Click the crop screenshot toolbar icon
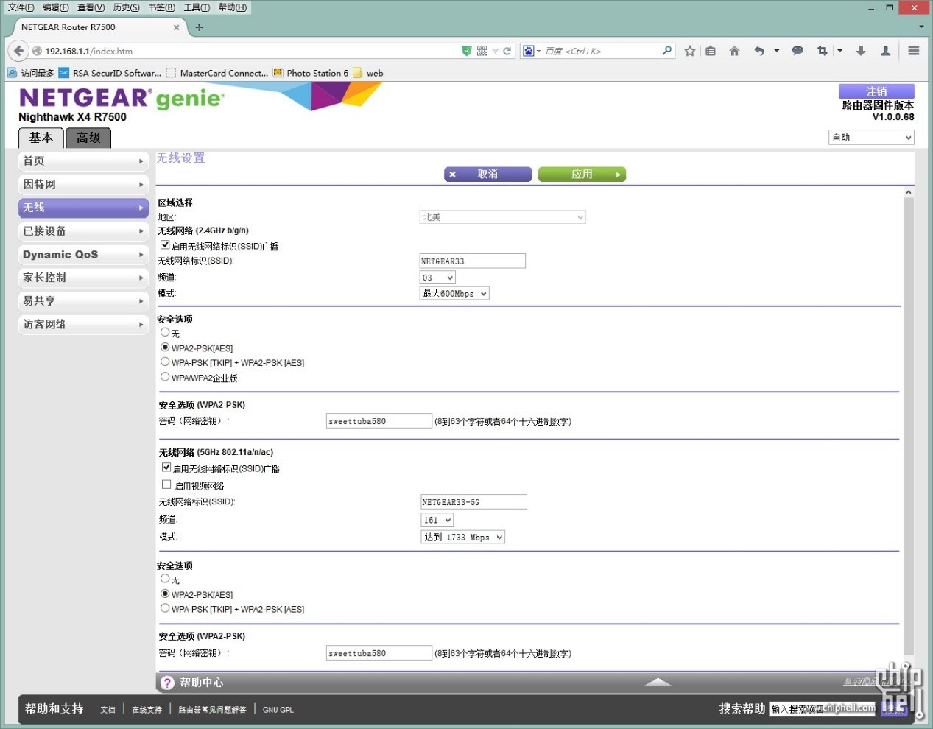This screenshot has height=729, width=933. click(x=823, y=51)
